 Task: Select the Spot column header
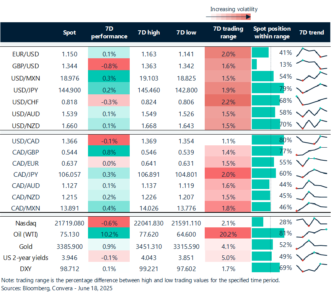(x=69, y=33)
